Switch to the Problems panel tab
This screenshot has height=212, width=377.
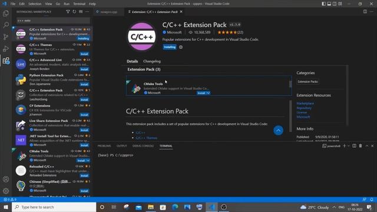(x=104, y=146)
